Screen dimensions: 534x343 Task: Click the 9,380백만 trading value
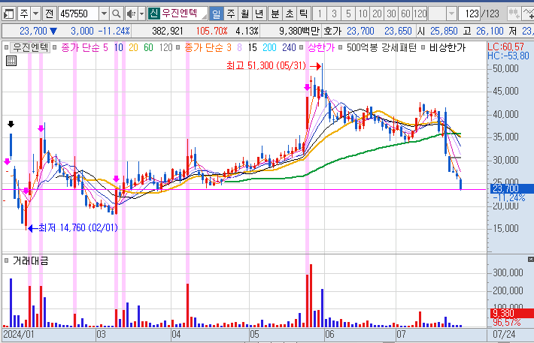[x=299, y=32]
